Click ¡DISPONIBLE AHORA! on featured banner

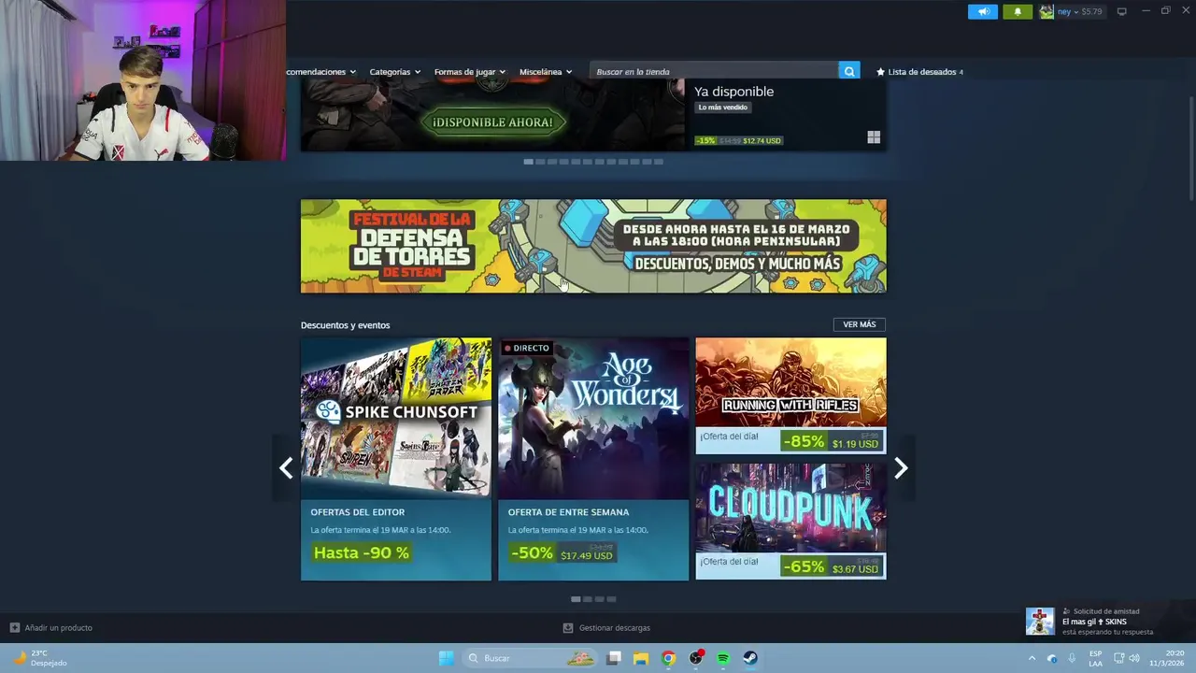pyautogui.click(x=492, y=122)
